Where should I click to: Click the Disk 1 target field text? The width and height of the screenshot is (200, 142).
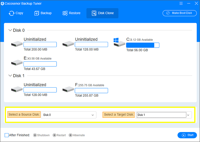[141, 115]
